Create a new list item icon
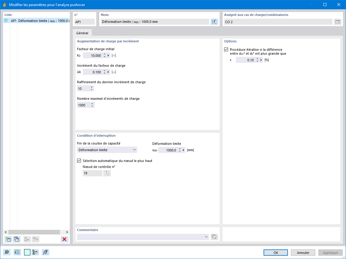The image size is (346, 259). tap(8, 239)
